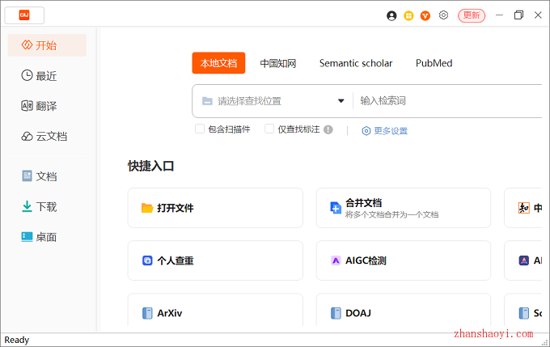Open the settings gear in title bar
This screenshot has height=347, width=550.
443,15
